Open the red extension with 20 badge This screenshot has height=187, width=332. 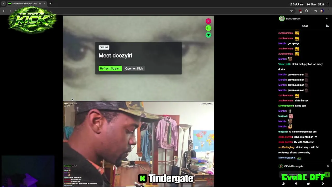pos(300,11)
